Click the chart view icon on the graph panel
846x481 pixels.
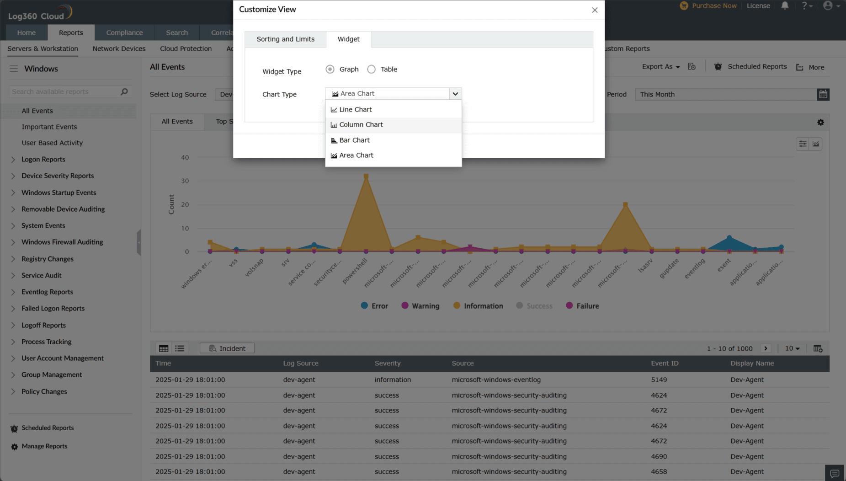pyautogui.click(x=816, y=144)
